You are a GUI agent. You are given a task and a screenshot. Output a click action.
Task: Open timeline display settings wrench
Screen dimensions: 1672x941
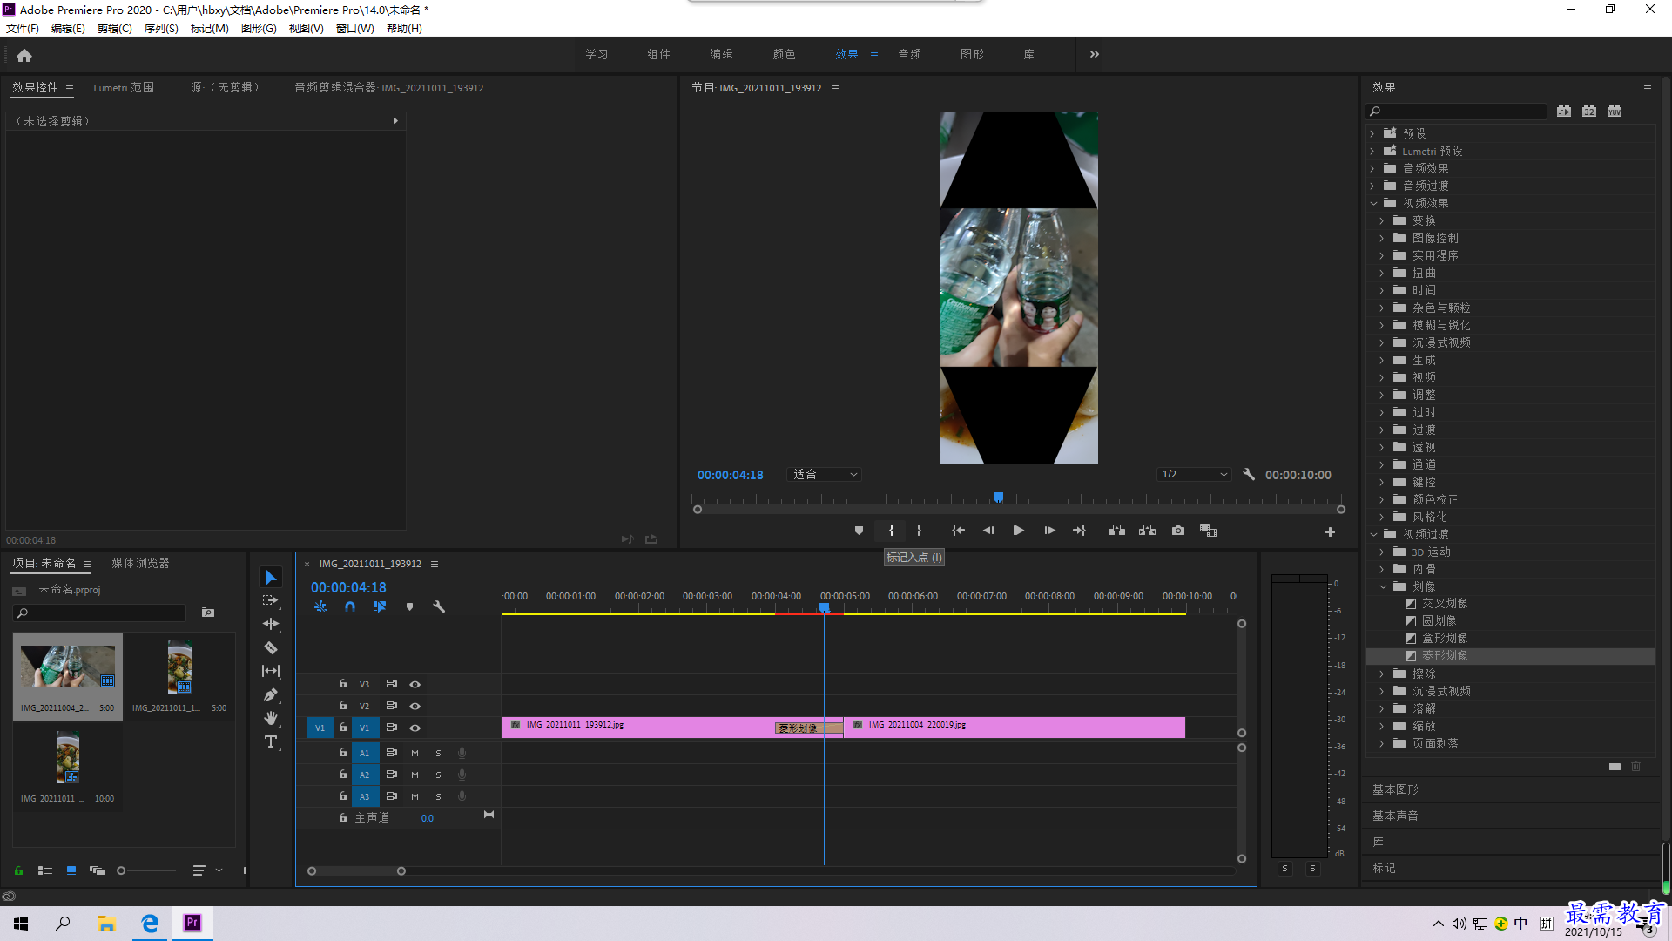pyautogui.click(x=439, y=606)
